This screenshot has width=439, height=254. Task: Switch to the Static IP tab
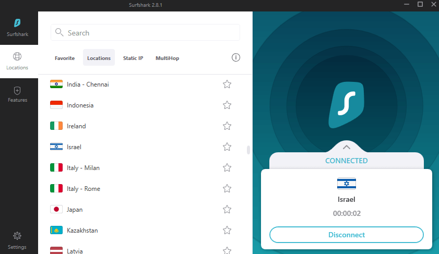pyautogui.click(x=133, y=58)
